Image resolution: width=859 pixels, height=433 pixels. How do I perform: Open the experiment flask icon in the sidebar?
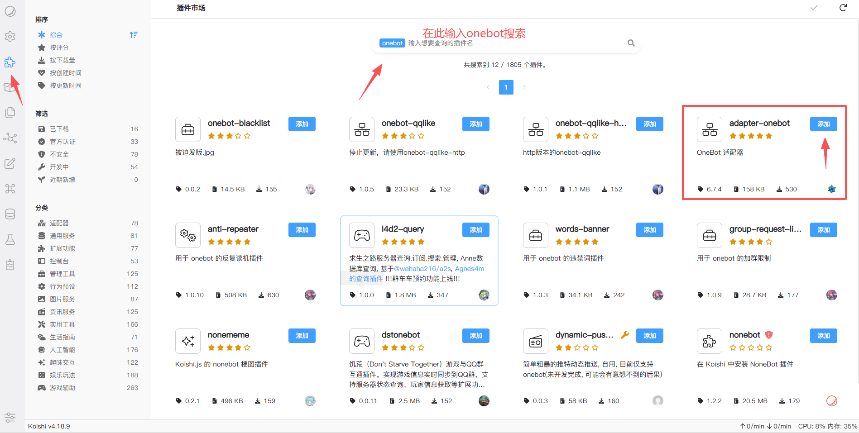coord(10,239)
